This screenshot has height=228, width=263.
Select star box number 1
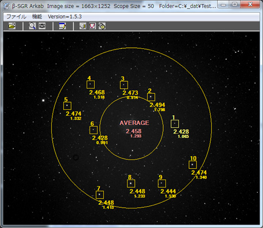pos(175,124)
